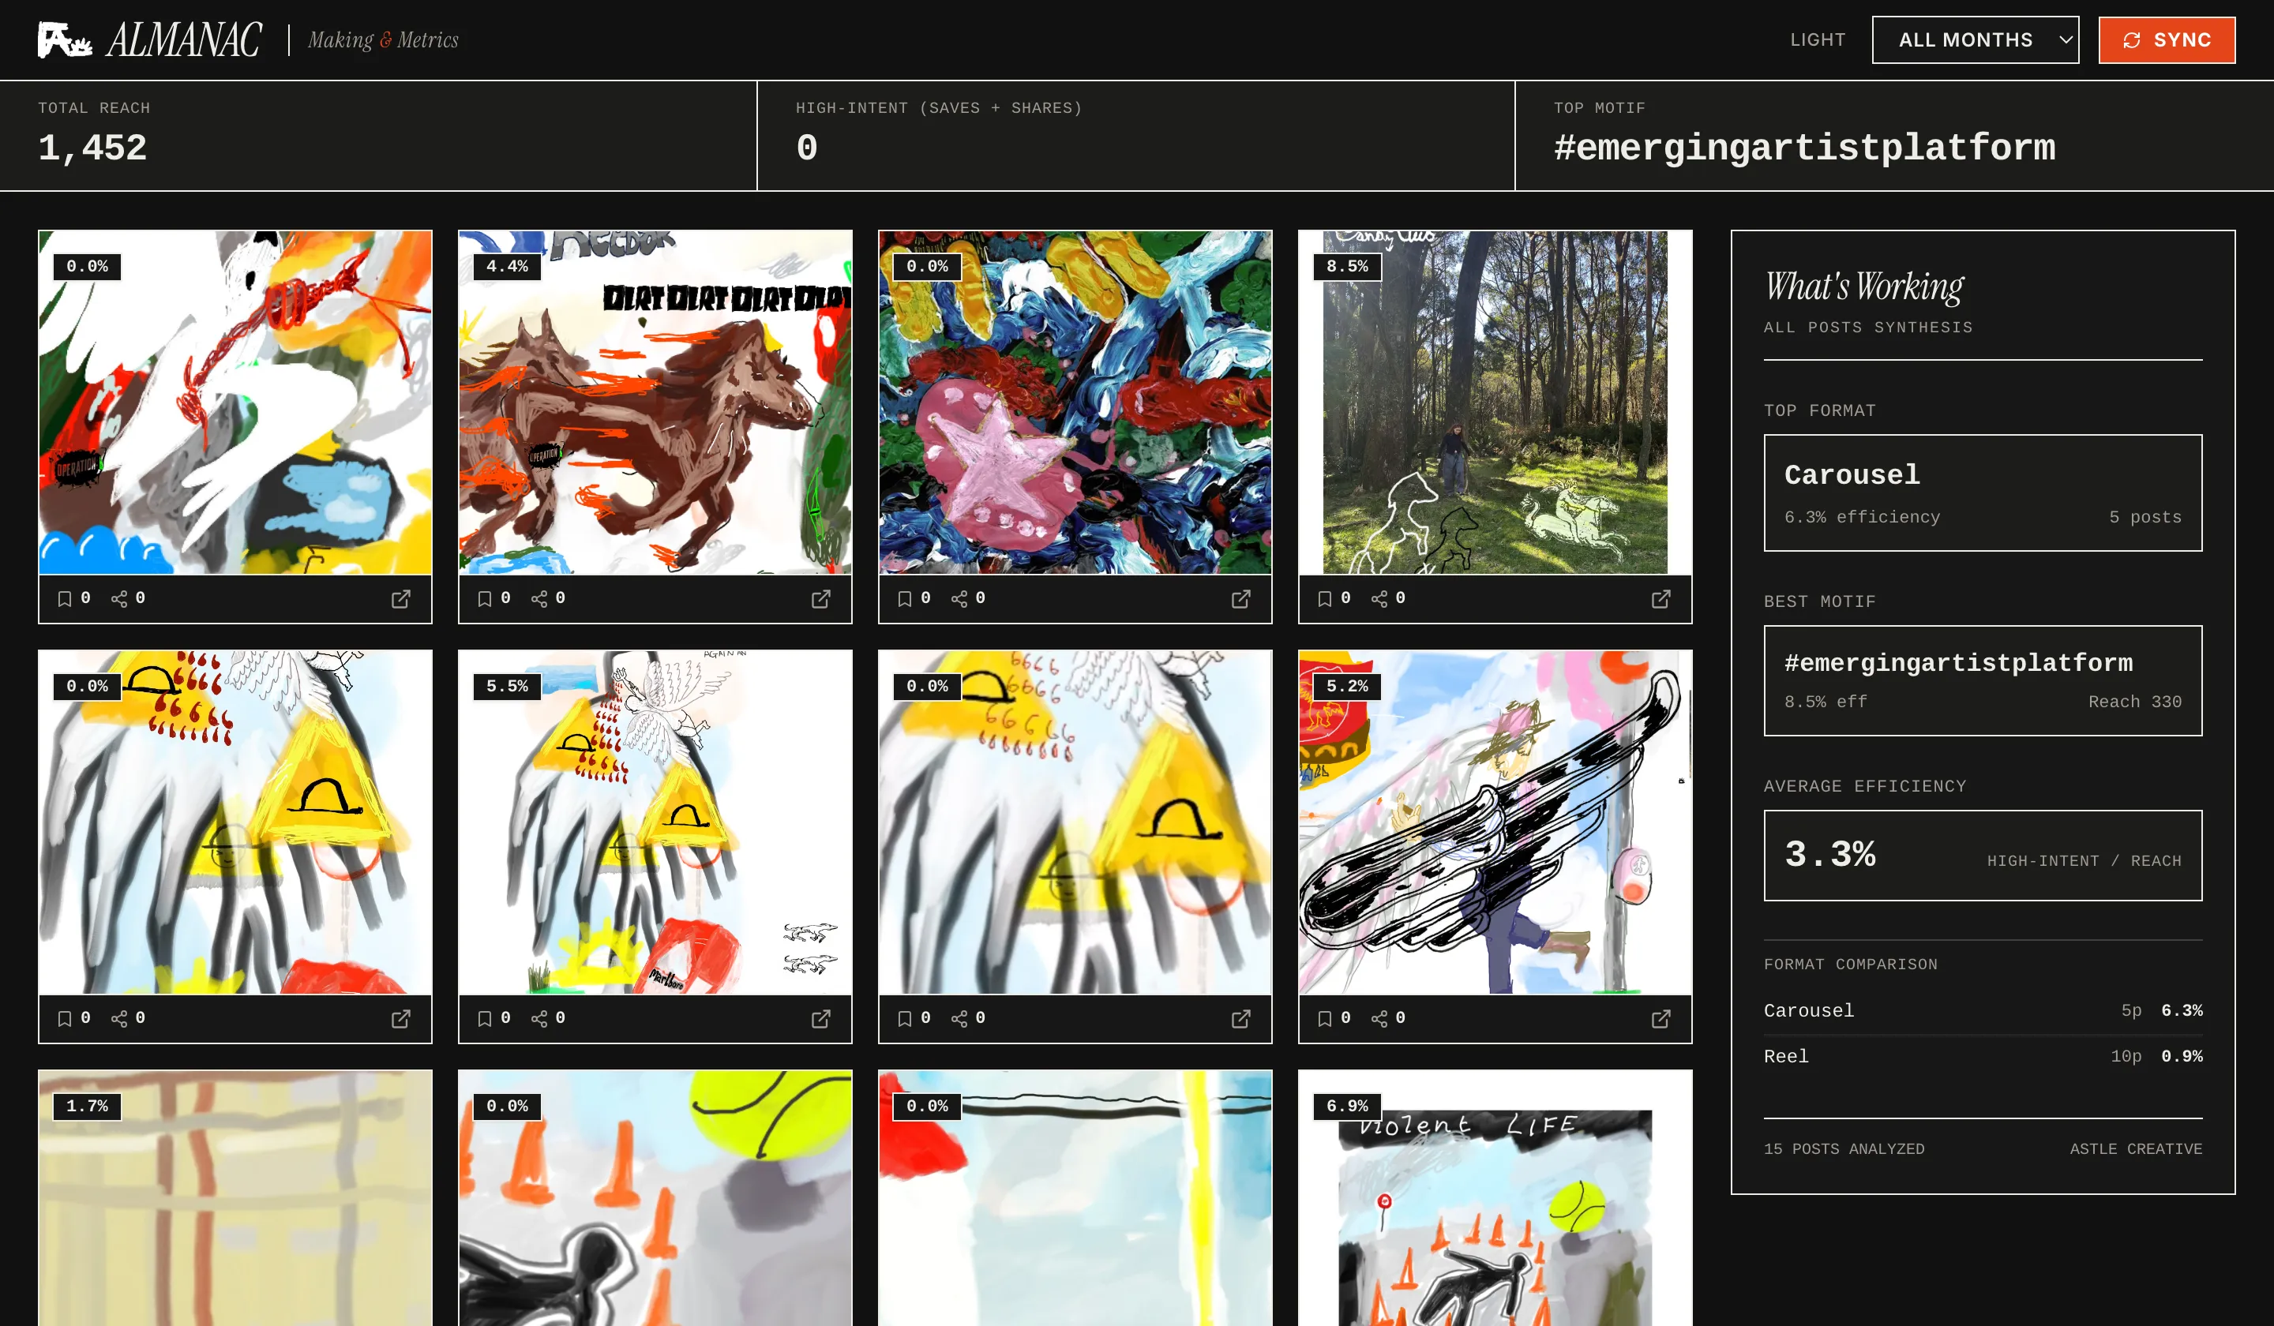The image size is (2274, 1326).
Task: Click the 'What's Working' heading
Action: tap(1864, 287)
